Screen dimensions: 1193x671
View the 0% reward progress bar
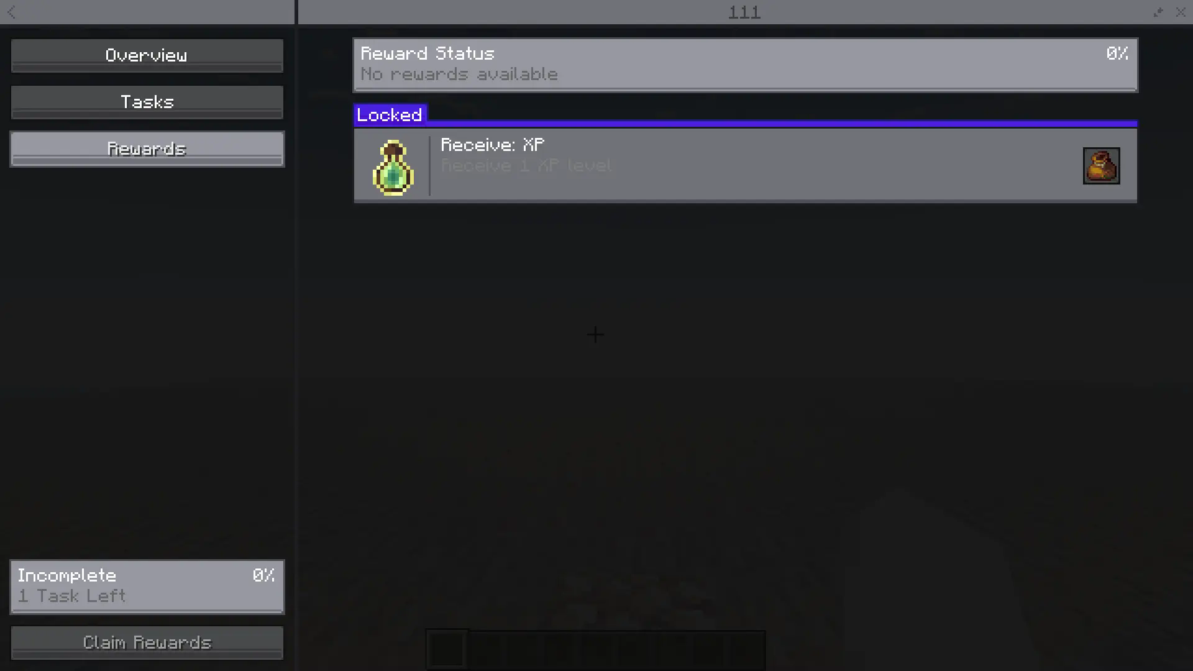pos(745,64)
